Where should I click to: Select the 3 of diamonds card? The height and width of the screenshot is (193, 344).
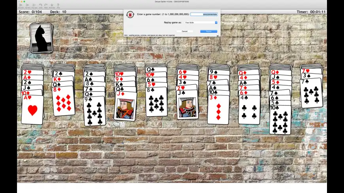point(218,109)
